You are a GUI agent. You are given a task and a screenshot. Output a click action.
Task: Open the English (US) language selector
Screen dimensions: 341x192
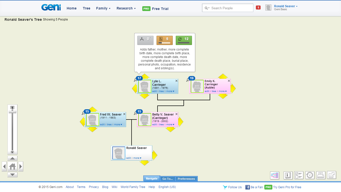click(167, 187)
